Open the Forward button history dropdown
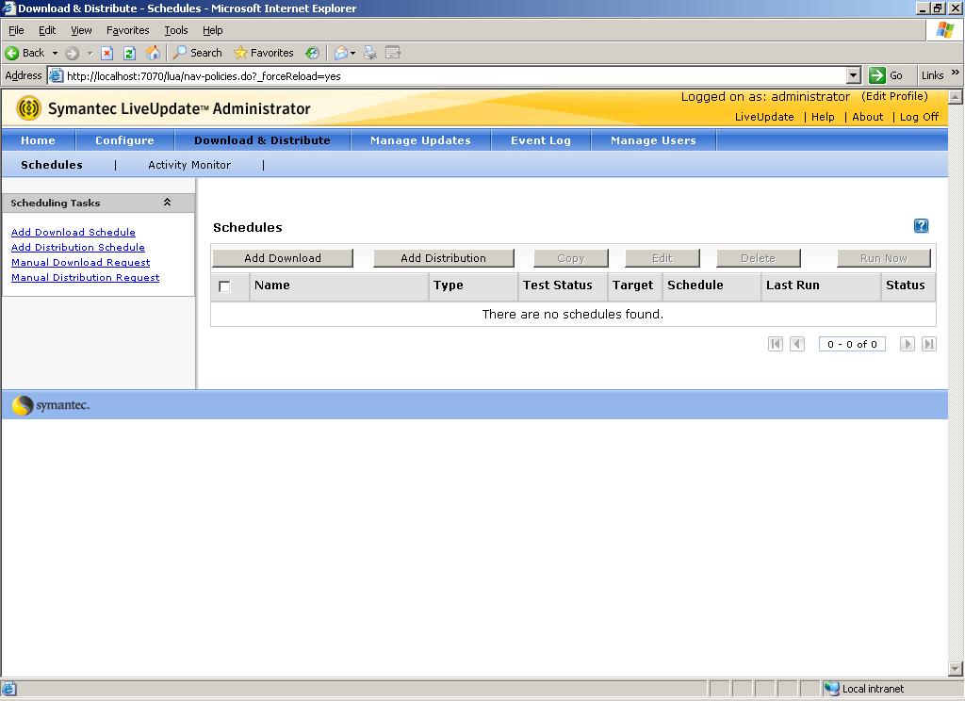 pos(90,53)
